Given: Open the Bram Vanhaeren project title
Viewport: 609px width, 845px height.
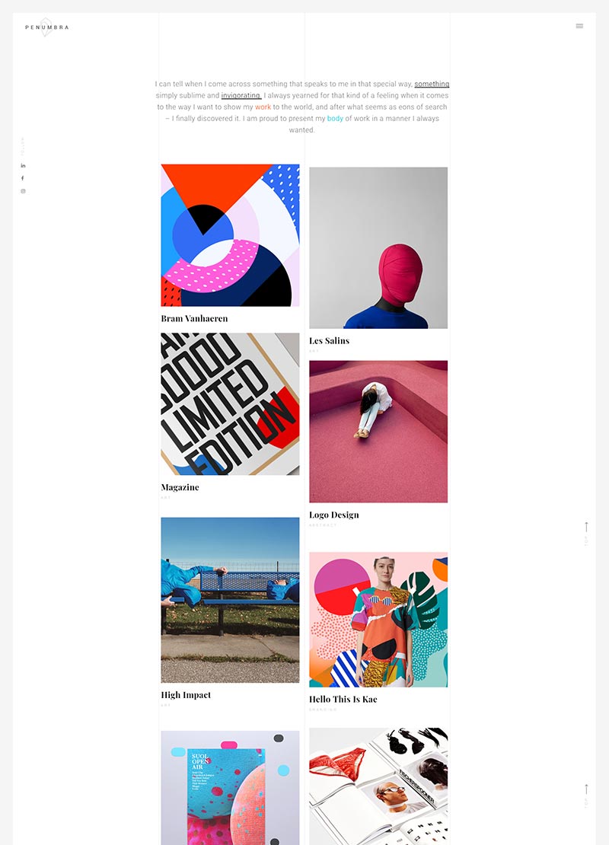Looking at the screenshot, I should (x=194, y=318).
